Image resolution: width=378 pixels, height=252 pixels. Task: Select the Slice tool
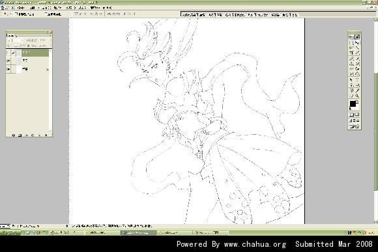357,53
